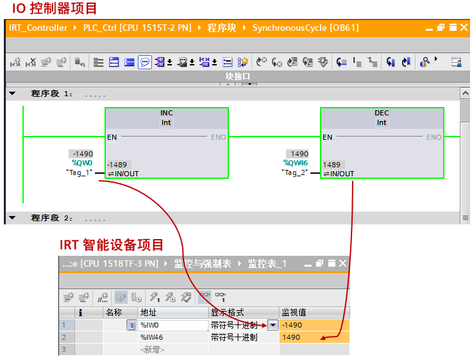Image resolution: width=472 pixels, height=359 pixels.
Task: Click the vertical scrollbar up arrow
Action: click(x=466, y=94)
